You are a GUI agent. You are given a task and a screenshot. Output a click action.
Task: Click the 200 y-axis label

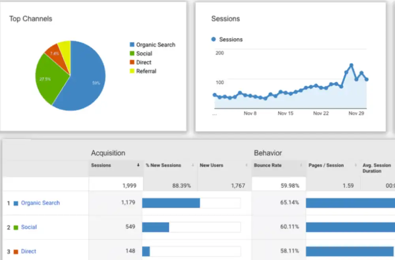(x=220, y=53)
